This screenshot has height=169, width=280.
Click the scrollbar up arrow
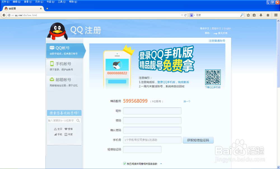[278, 21]
